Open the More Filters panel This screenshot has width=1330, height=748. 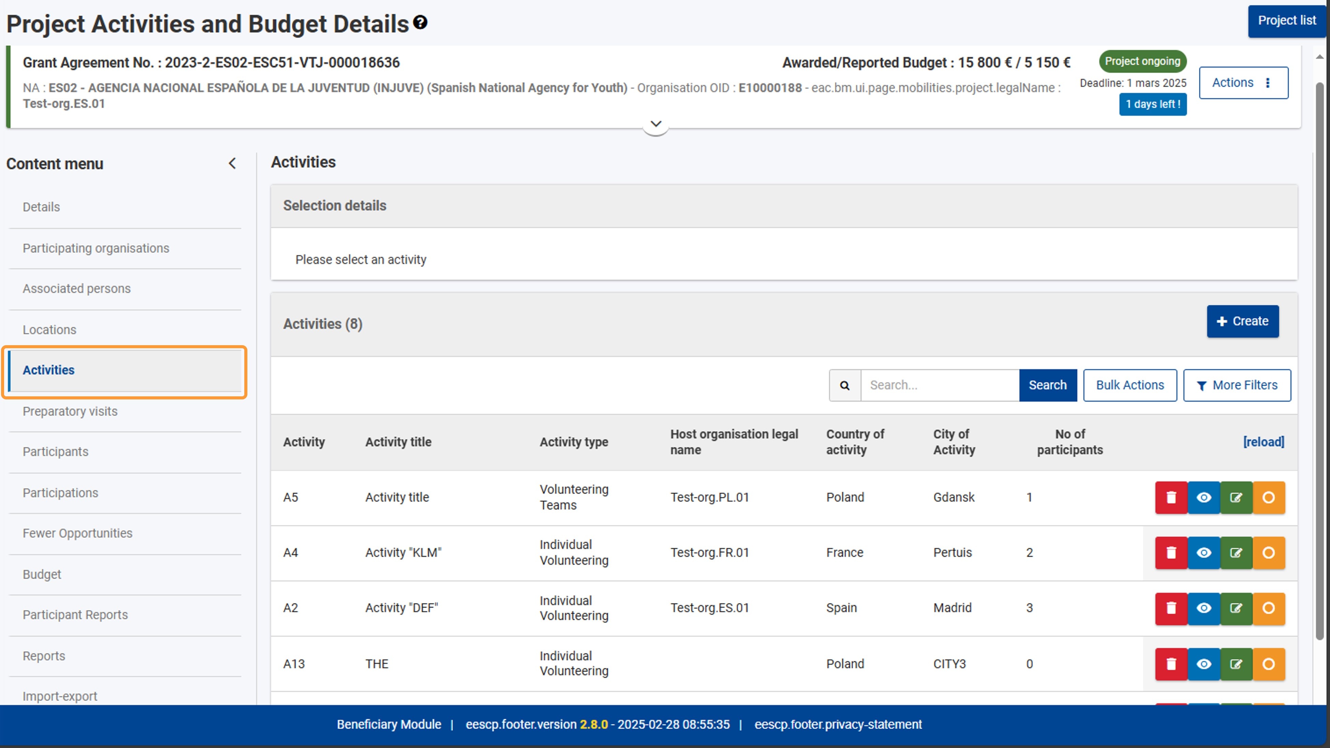tap(1237, 385)
